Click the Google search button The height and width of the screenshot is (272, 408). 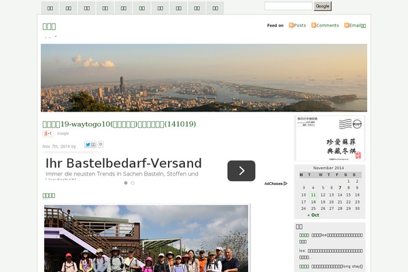pos(322,6)
